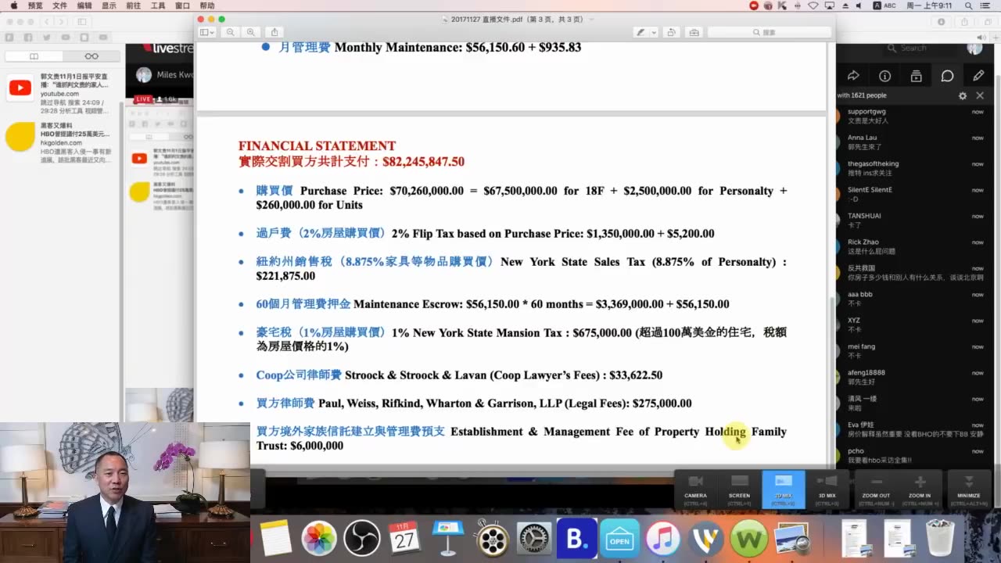Expand the markup pen dropdown arrow
Image resolution: width=1001 pixels, height=563 pixels.
(654, 32)
